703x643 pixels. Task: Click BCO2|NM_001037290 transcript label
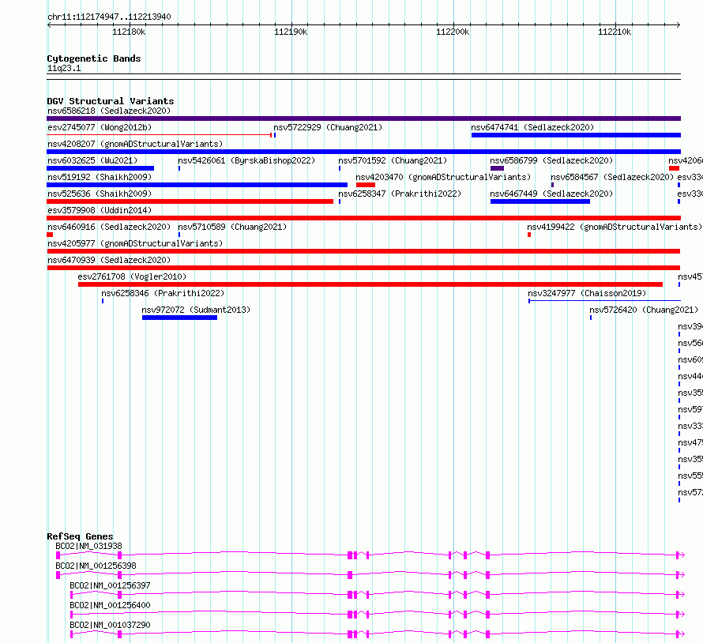111,625
